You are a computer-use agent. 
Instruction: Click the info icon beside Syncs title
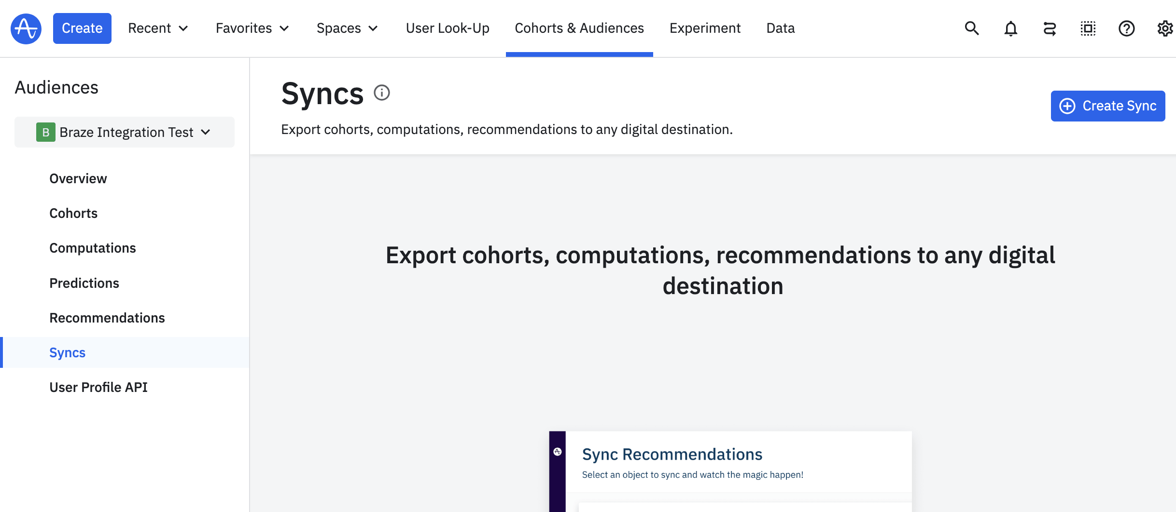(382, 93)
